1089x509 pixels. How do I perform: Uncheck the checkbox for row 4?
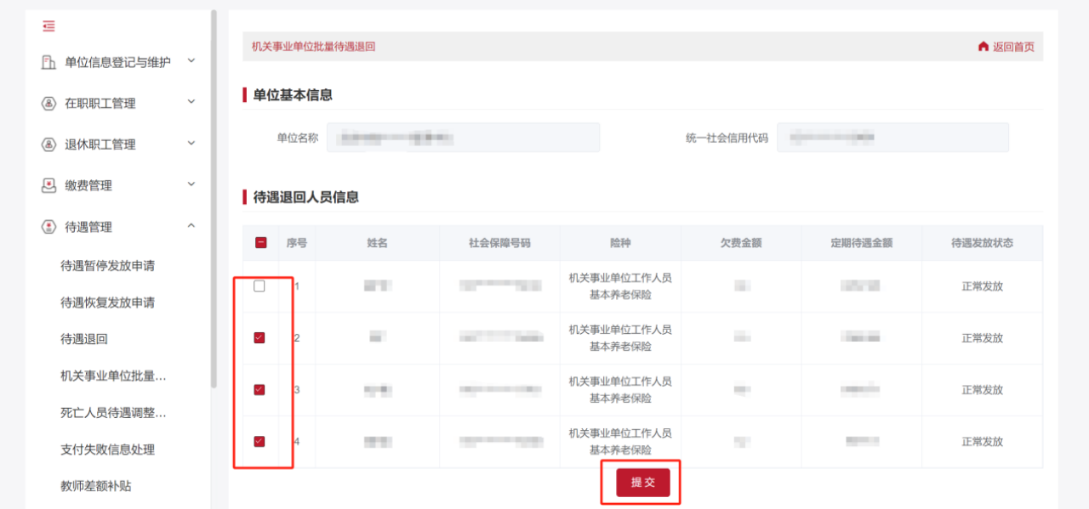coord(259,442)
